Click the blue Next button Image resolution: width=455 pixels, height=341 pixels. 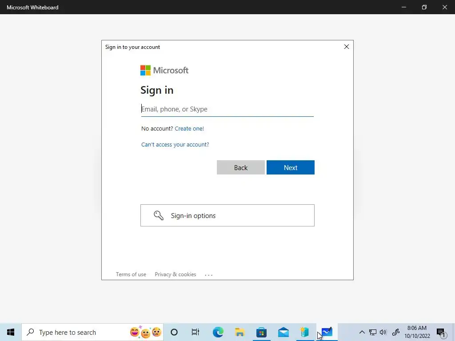pos(291,167)
